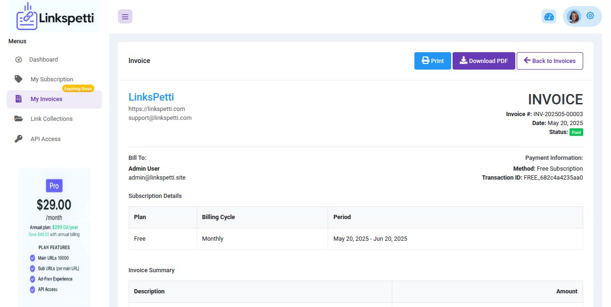Open Dashboard from the sidebar menu

43,60
